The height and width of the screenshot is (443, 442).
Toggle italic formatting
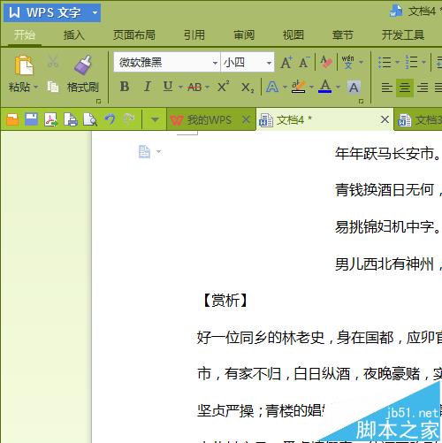147,87
